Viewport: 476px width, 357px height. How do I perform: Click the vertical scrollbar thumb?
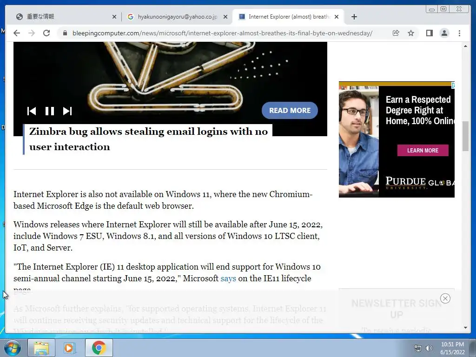tap(465, 136)
